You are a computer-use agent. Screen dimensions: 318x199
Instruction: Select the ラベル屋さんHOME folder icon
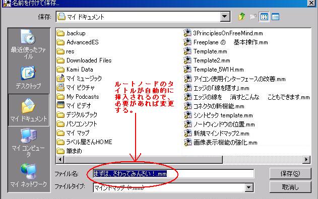pos(60,142)
